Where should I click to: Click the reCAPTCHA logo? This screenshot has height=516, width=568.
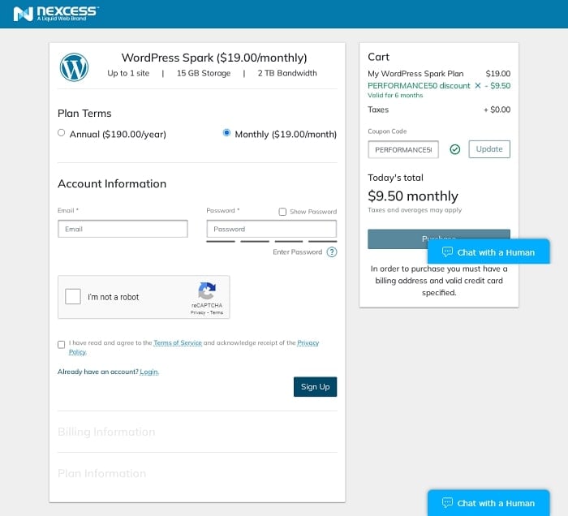tap(207, 290)
